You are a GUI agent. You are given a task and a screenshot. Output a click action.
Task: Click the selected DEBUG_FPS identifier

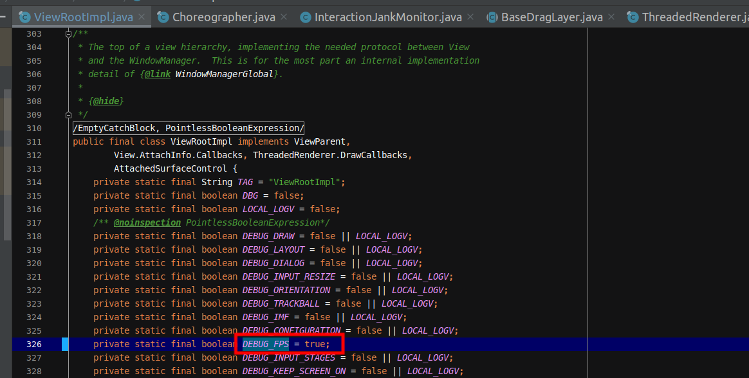pos(266,344)
